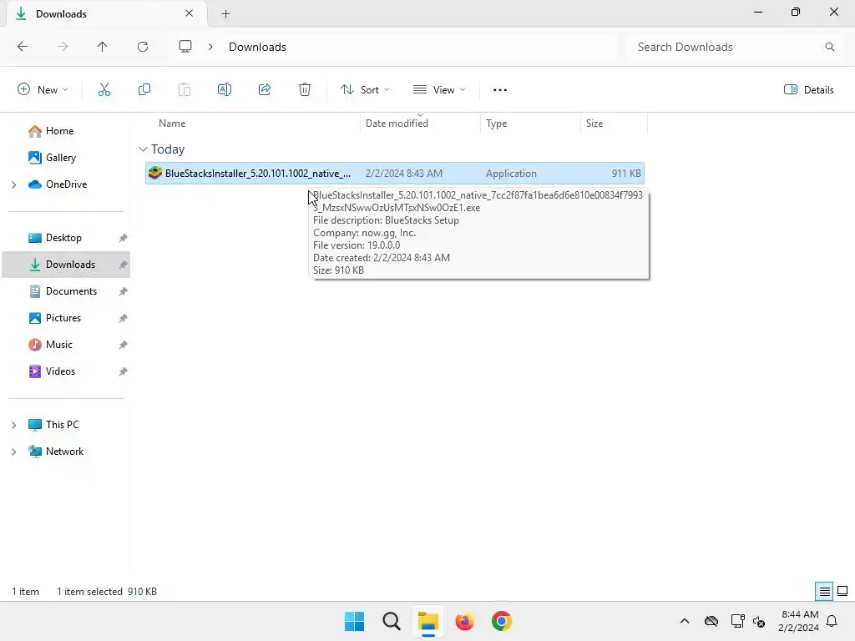Click the breadcrumb chevron before Downloads
The height and width of the screenshot is (641, 855).
tap(210, 47)
